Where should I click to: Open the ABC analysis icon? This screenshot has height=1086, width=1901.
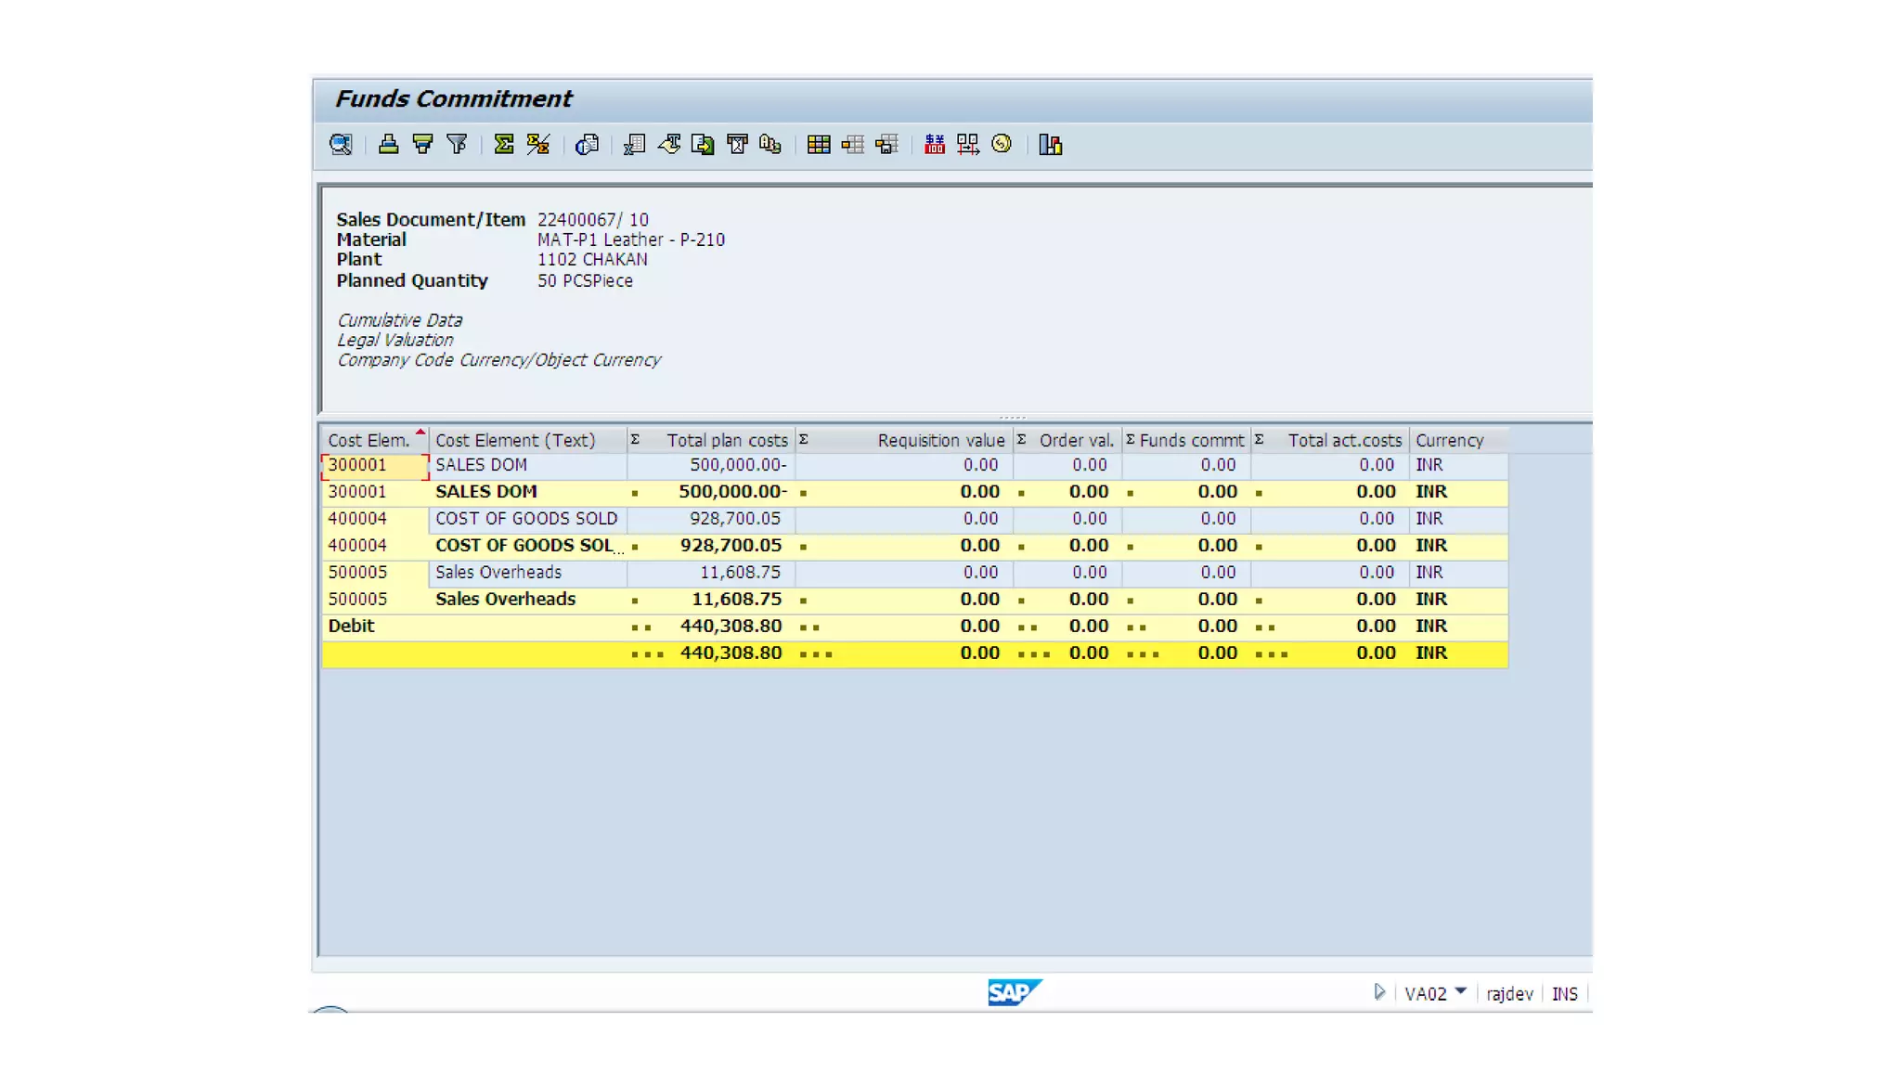pyautogui.click(x=770, y=145)
